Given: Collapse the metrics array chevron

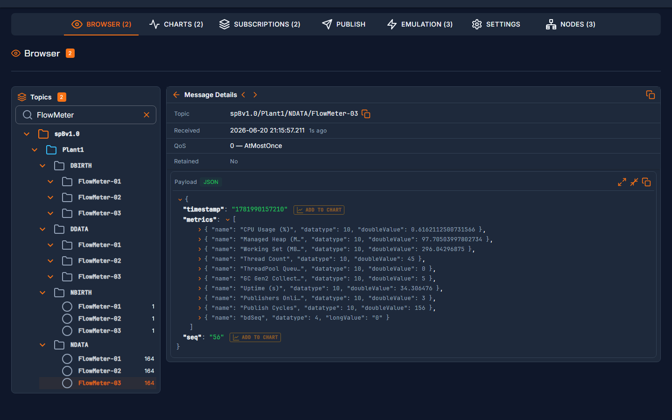Looking at the screenshot, I should 228,220.
